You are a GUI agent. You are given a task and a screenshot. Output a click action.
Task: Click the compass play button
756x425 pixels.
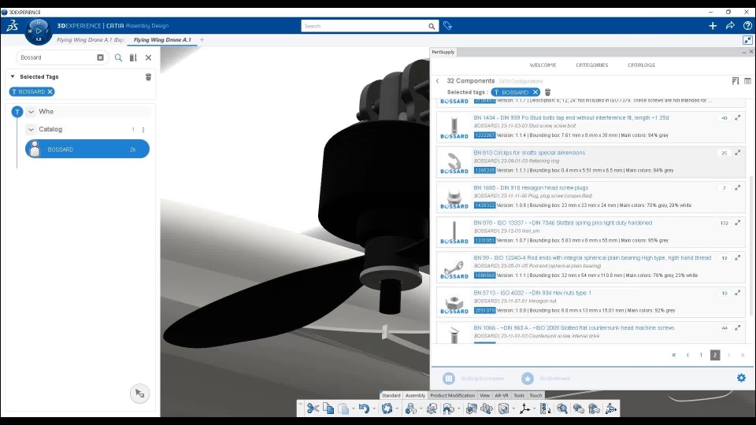pos(39,31)
